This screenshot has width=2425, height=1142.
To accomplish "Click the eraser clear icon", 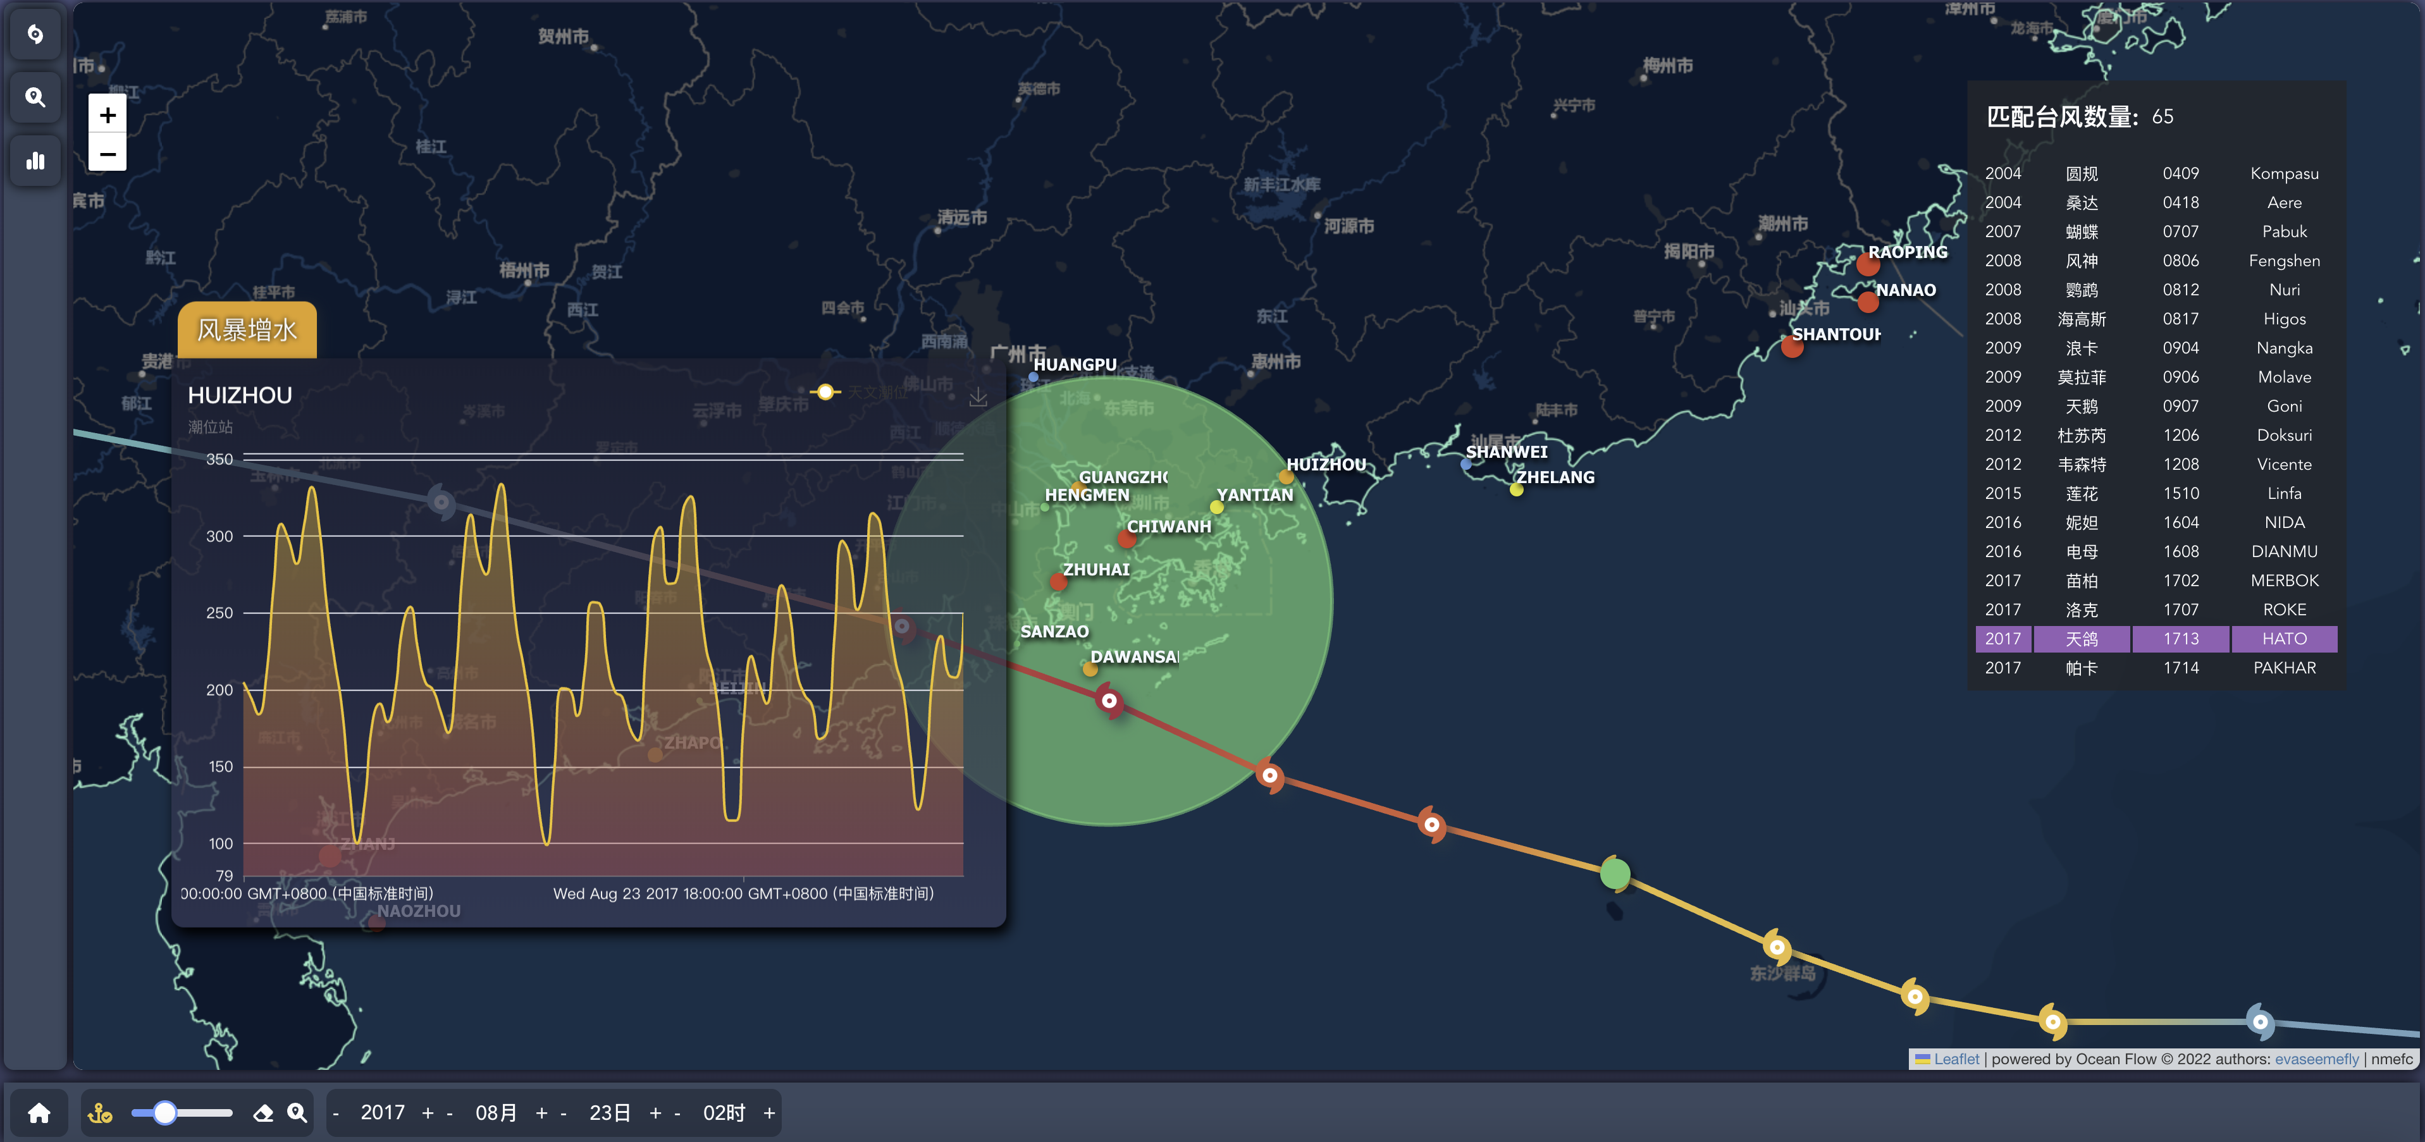I will click(x=262, y=1113).
